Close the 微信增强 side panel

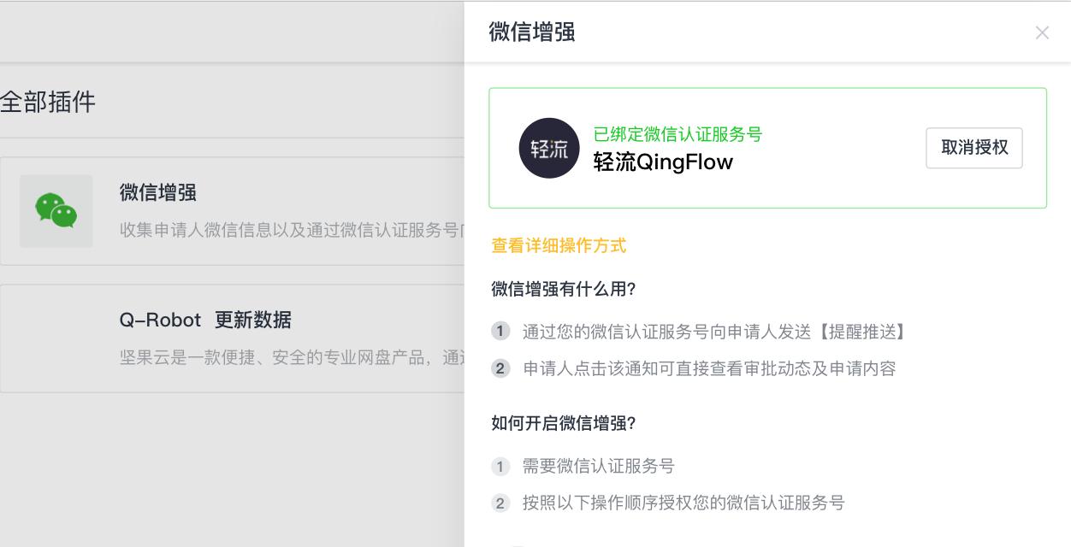click(x=1043, y=32)
